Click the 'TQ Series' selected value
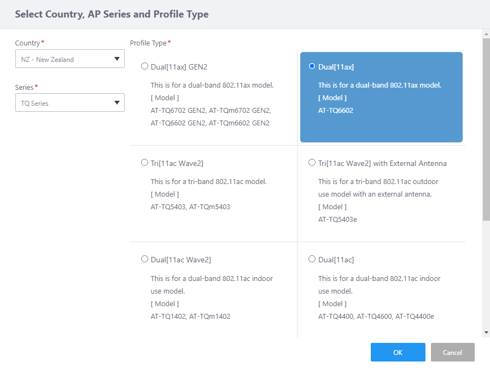The height and width of the screenshot is (373, 490). (35, 104)
